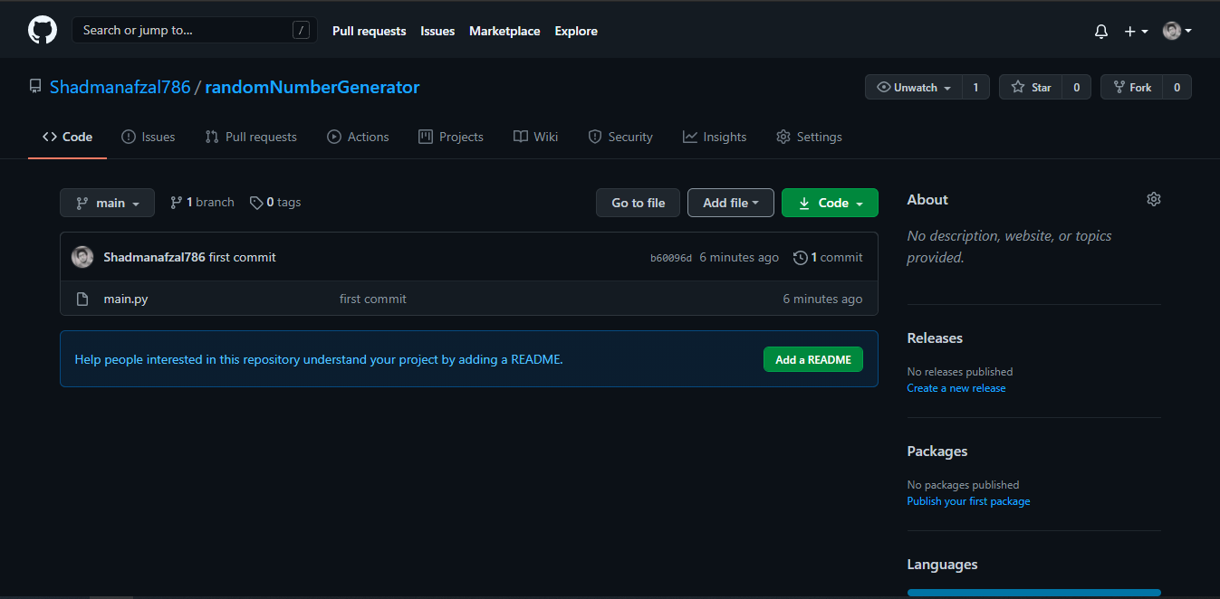This screenshot has height=599, width=1220.
Task: Fork this repository
Action: click(x=1131, y=87)
